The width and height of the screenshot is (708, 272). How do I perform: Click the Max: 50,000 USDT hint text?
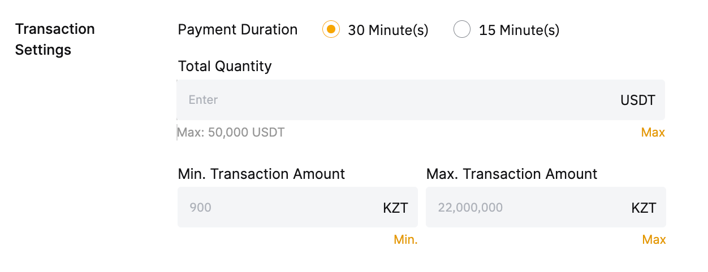(x=231, y=133)
